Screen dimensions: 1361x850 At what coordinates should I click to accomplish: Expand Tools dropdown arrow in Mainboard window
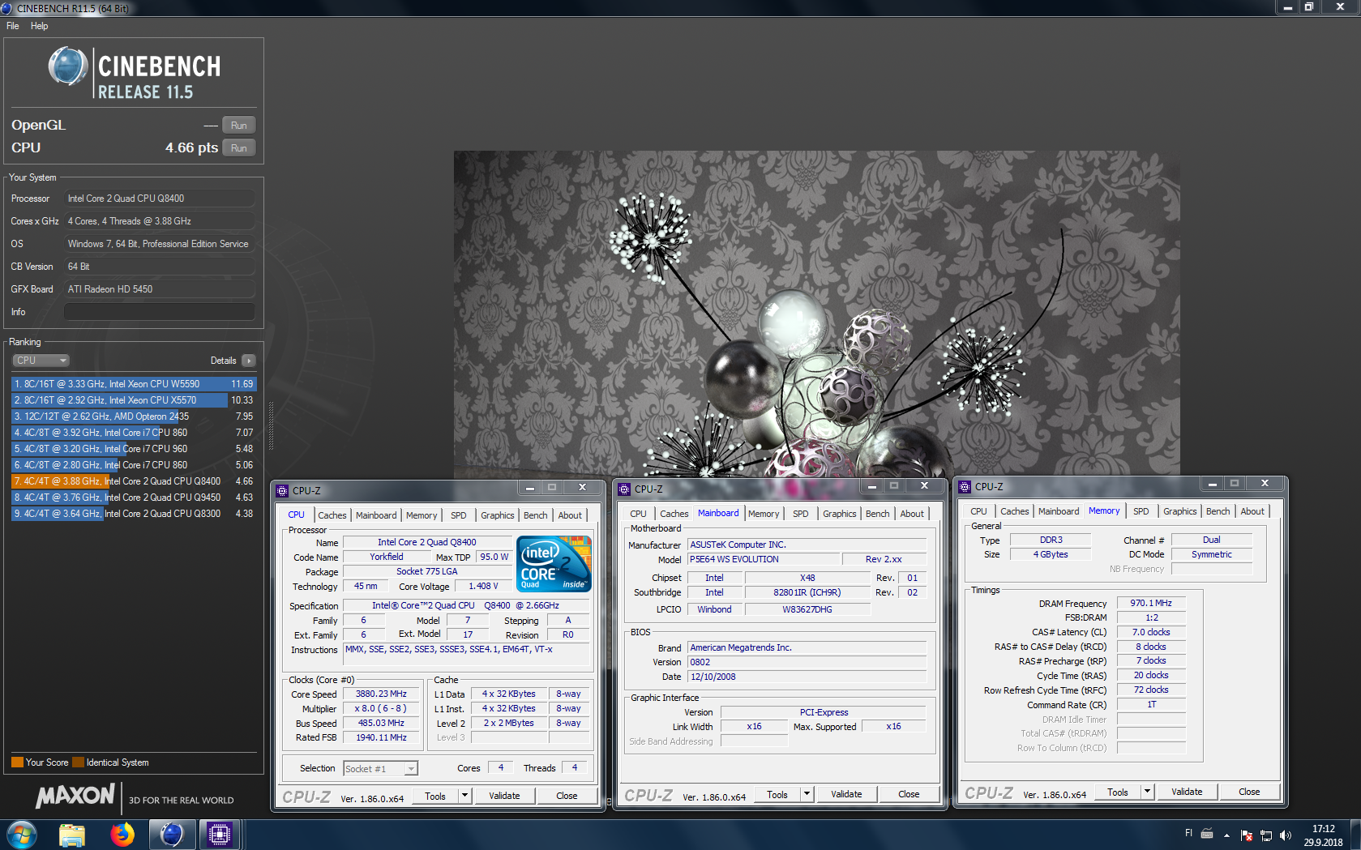pyautogui.click(x=807, y=794)
